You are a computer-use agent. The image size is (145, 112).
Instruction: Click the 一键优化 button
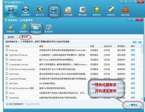click(133, 105)
